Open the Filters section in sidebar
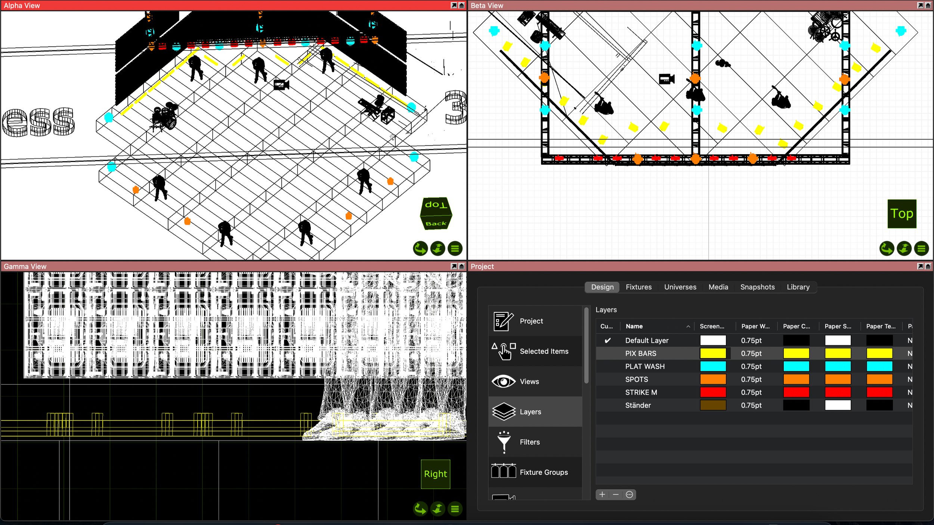 coord(529,442)
